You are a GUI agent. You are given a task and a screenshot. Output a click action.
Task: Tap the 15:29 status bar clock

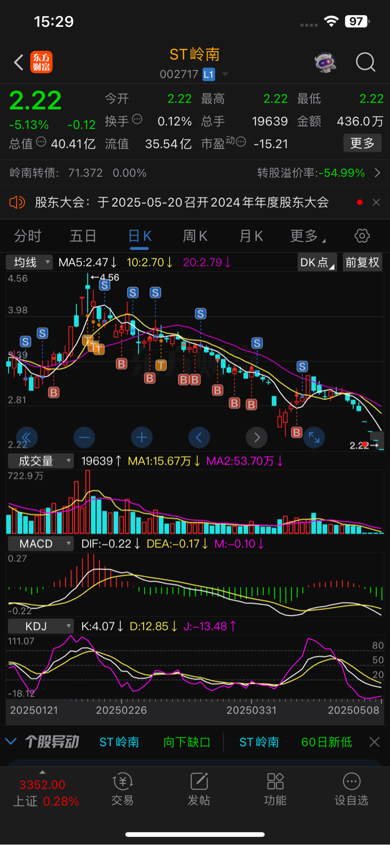click(x=54, y=21)
